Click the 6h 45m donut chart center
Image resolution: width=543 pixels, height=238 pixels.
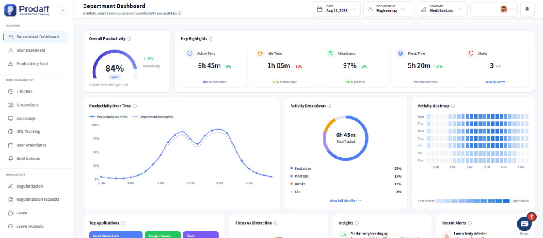point(346,138)
